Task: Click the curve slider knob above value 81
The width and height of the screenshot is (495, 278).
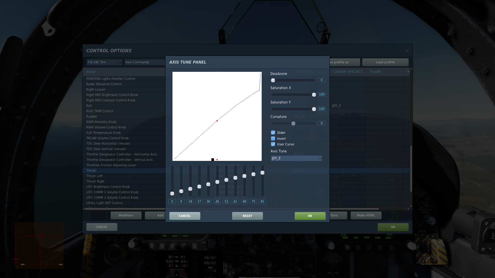Action: pos(262,173)
